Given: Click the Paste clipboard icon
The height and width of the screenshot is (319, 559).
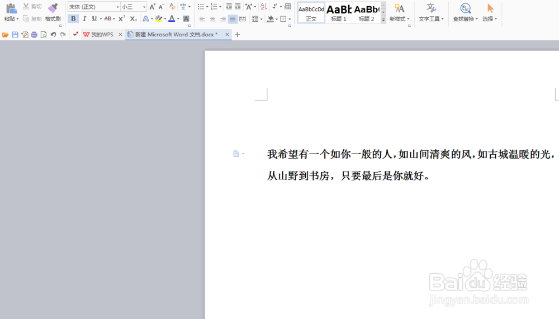Looking at the screenshot, I should [11, 8].
